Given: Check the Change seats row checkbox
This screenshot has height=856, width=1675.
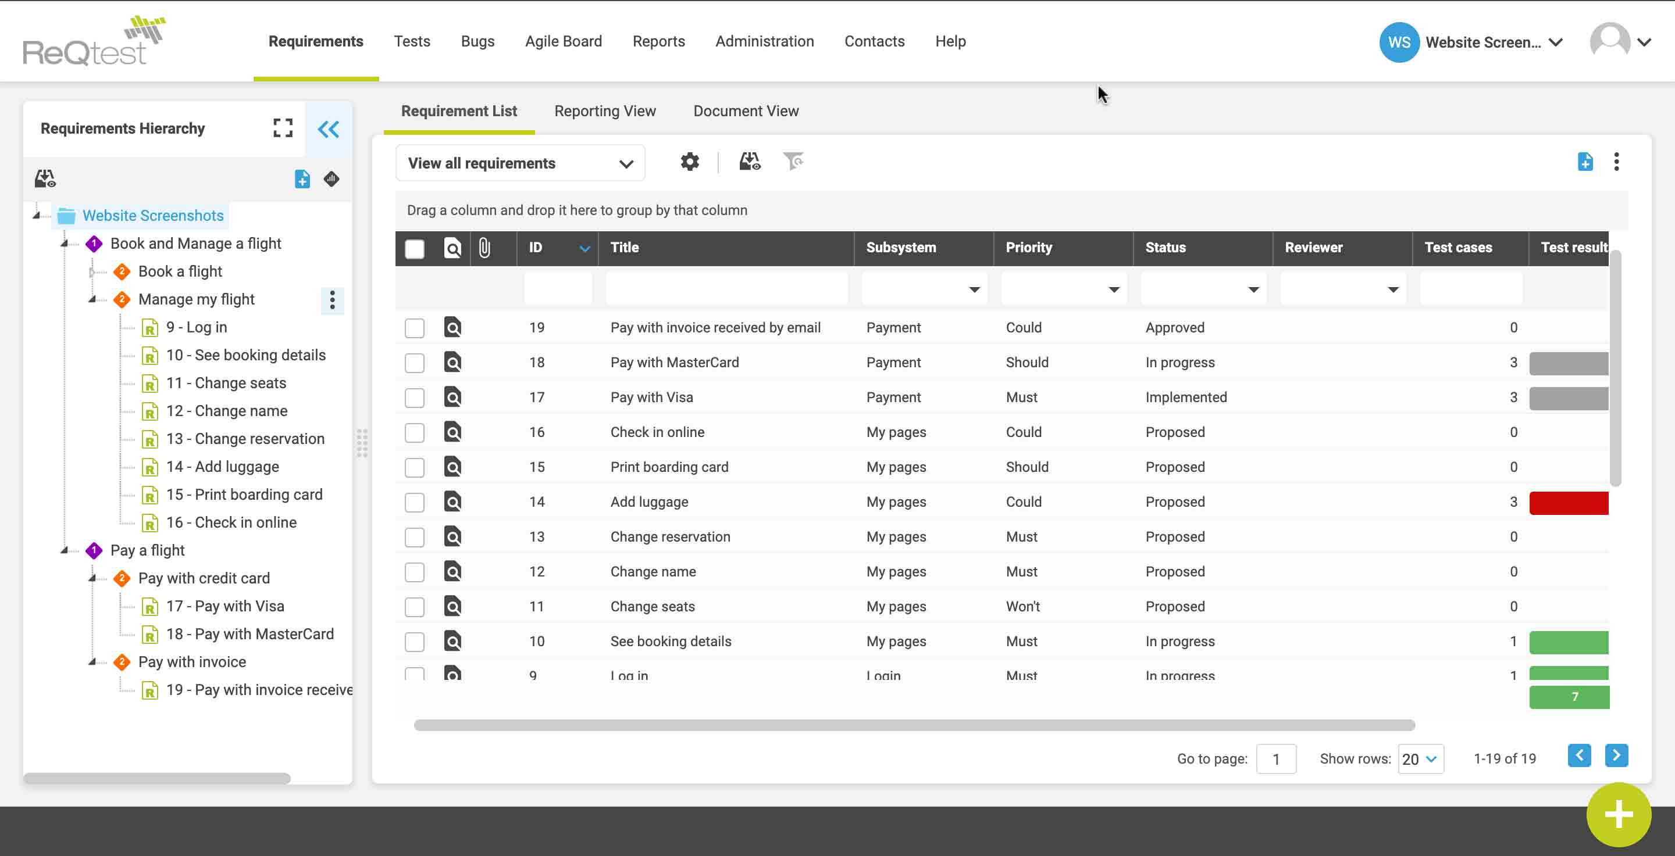Looking at the screenshot, I should 415,607.
